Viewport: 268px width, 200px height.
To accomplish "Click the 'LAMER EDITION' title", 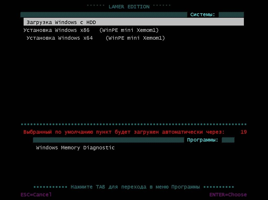I will (x=129, y=7).
